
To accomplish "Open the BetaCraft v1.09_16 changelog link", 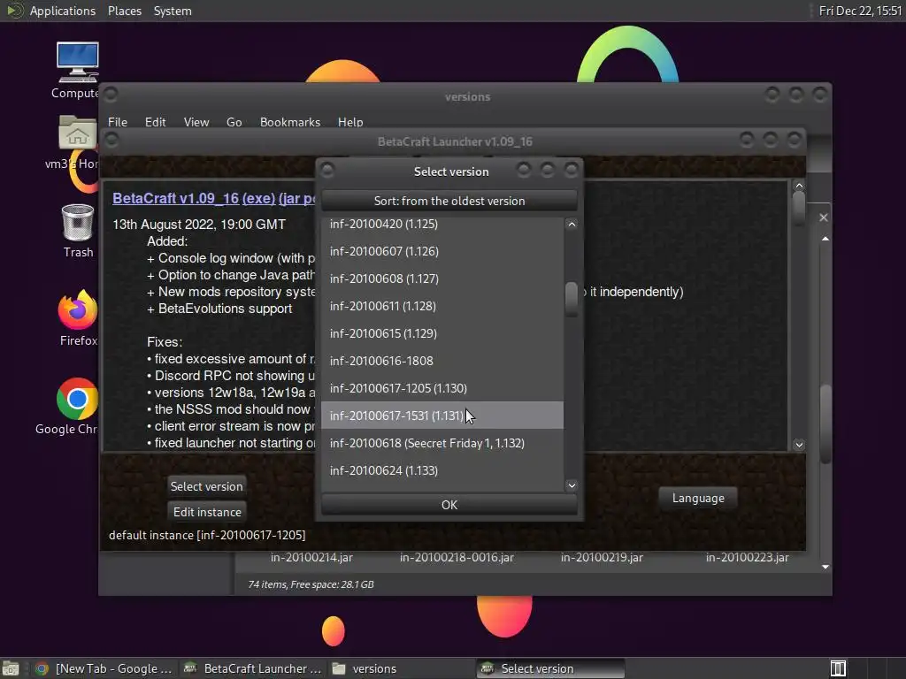I will coord(175,198).
